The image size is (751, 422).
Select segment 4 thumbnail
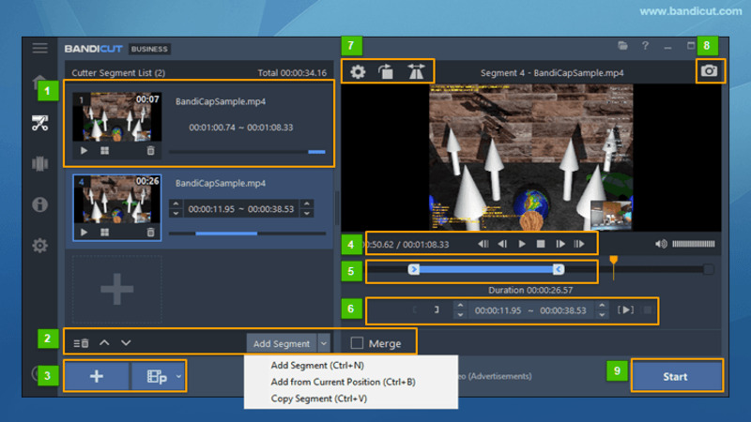click(116, 199)
